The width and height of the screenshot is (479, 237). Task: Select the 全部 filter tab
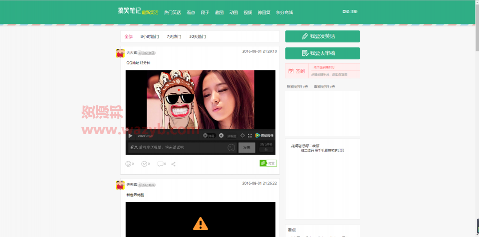(129, 36)
